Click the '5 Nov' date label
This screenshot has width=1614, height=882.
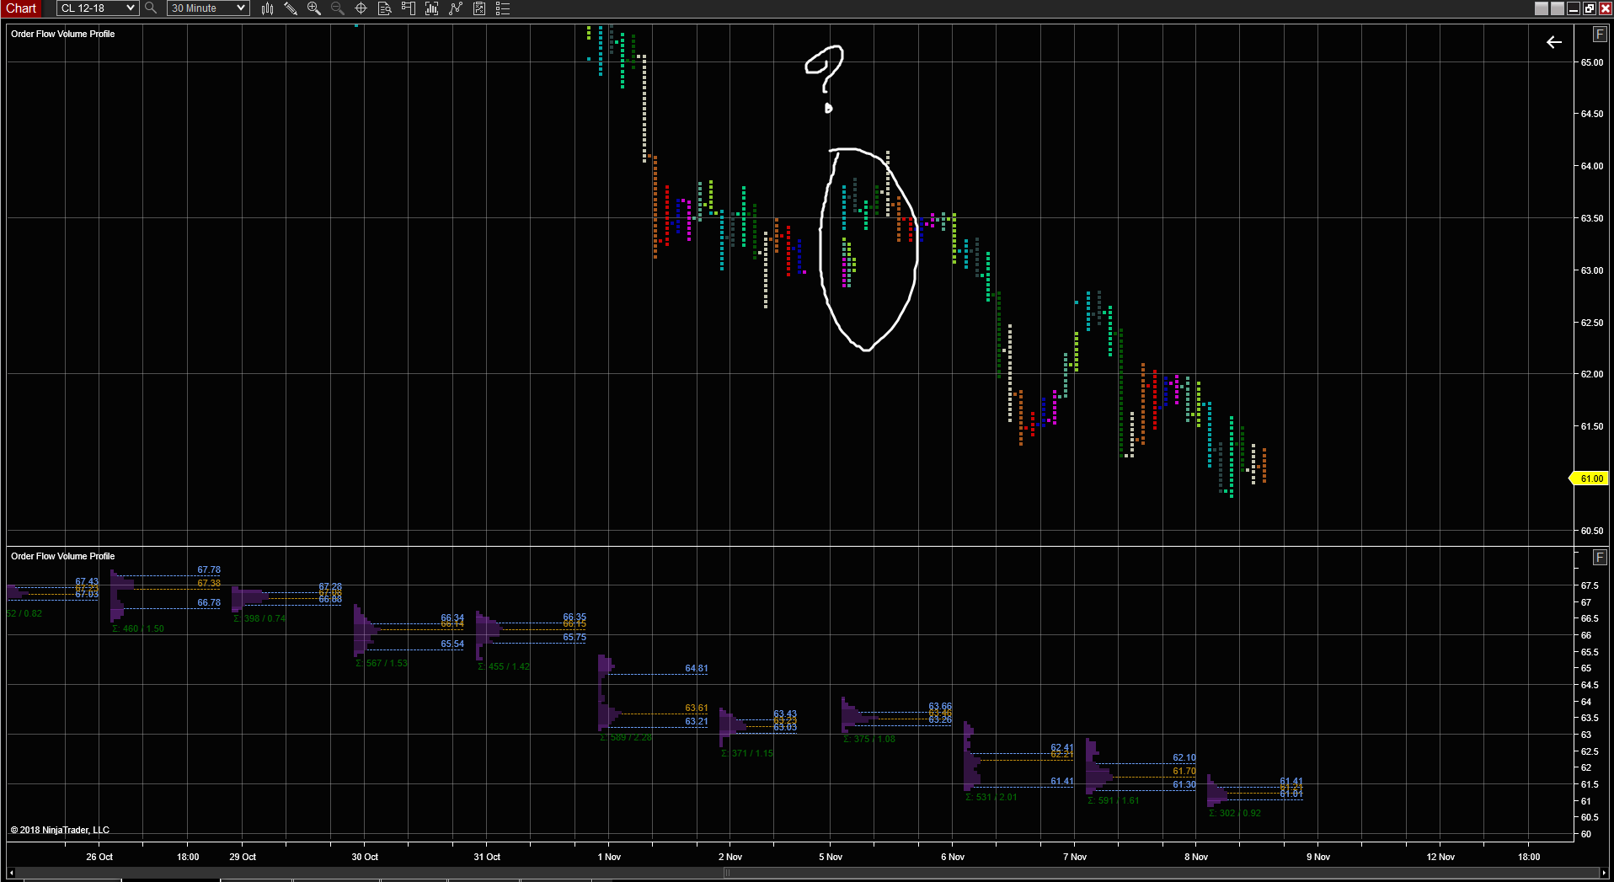pyautogui.click(x=831, y=857)
